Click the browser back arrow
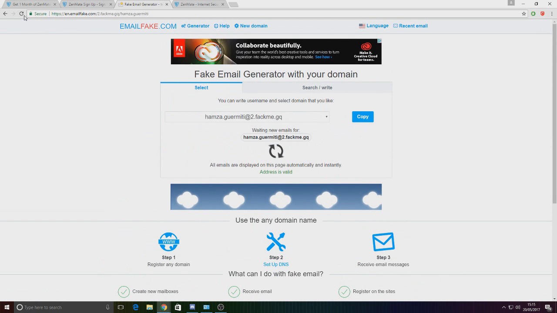The image size is (557, 313). [x=5, y=14]
